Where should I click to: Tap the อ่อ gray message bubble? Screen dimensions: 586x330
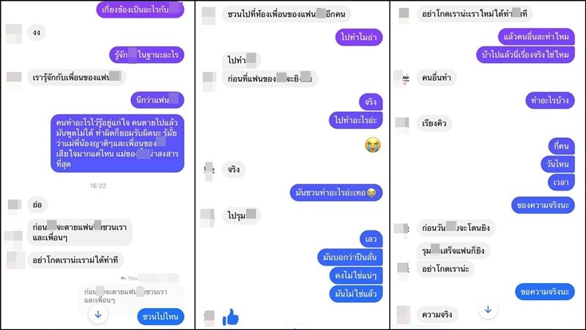[x=37, y=205]
